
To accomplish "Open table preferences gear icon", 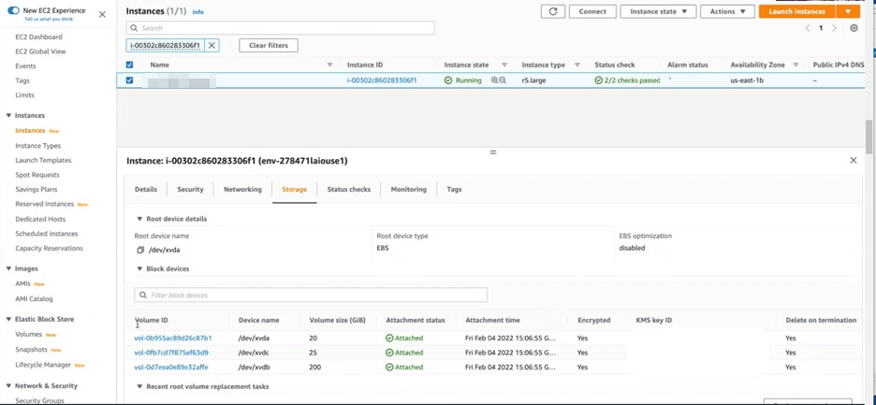I will click(854, 28).
